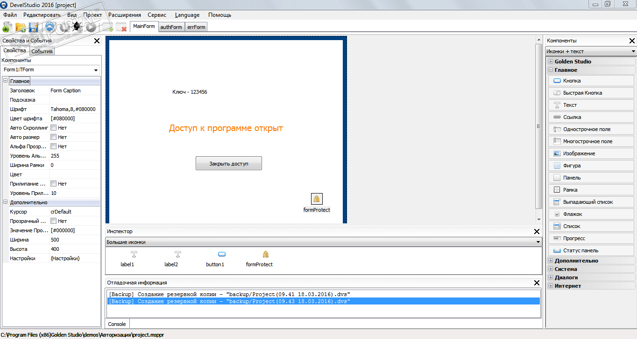This screenshot has height=339, width=637.
Task: Close the Инспектор panel
Action: pyautogui.click(x=537, y=231)
